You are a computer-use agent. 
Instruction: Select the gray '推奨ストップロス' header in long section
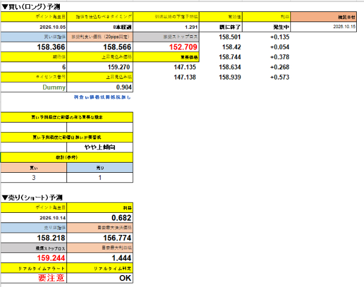166,37
